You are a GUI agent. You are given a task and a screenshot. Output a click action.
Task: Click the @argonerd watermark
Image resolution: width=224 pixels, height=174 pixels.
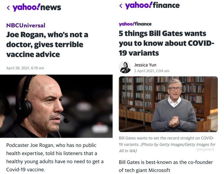205,149
